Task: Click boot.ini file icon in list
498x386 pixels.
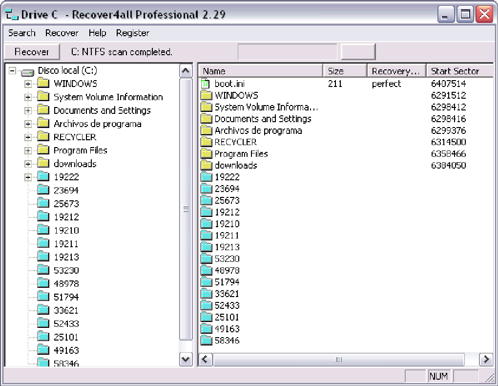Action: [x=206, y=84]
